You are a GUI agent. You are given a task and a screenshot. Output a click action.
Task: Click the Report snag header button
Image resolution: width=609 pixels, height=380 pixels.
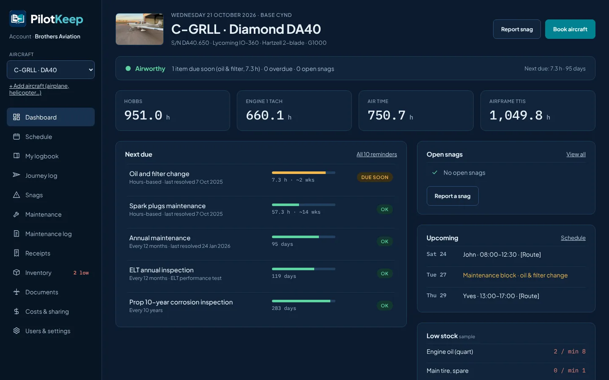click(517, 29)
